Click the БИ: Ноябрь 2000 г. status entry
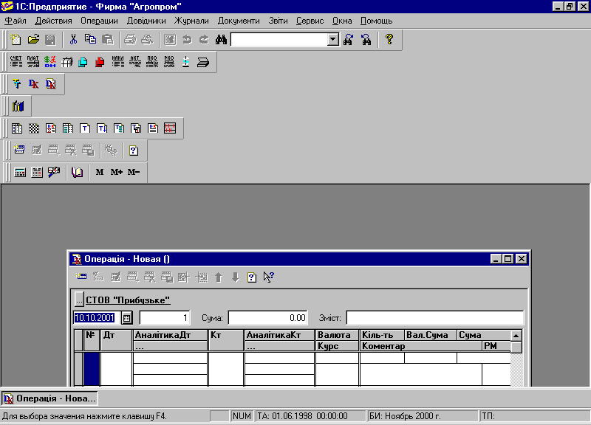The width and height of the screenshot is (591, 425). pos(422,416)
